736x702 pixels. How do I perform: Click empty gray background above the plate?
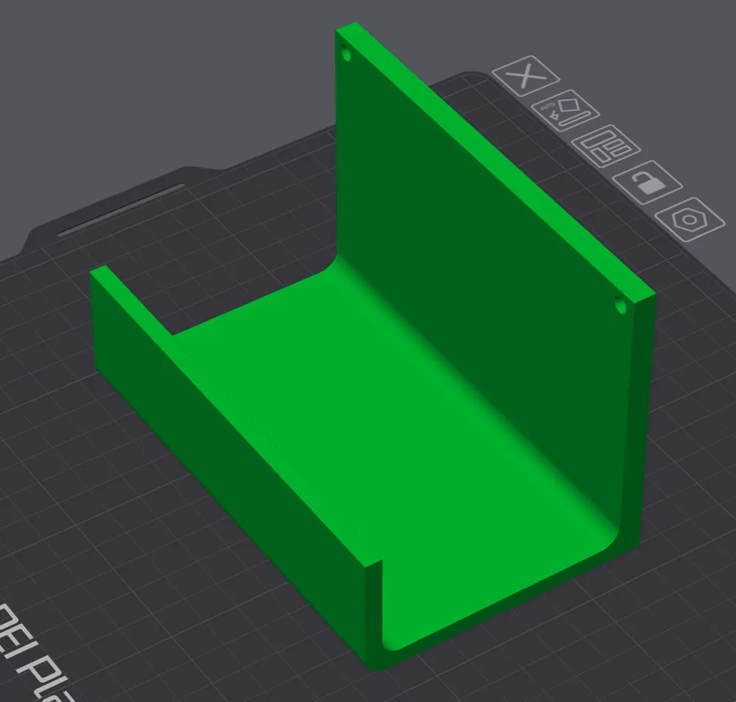(x=184, y=74)
